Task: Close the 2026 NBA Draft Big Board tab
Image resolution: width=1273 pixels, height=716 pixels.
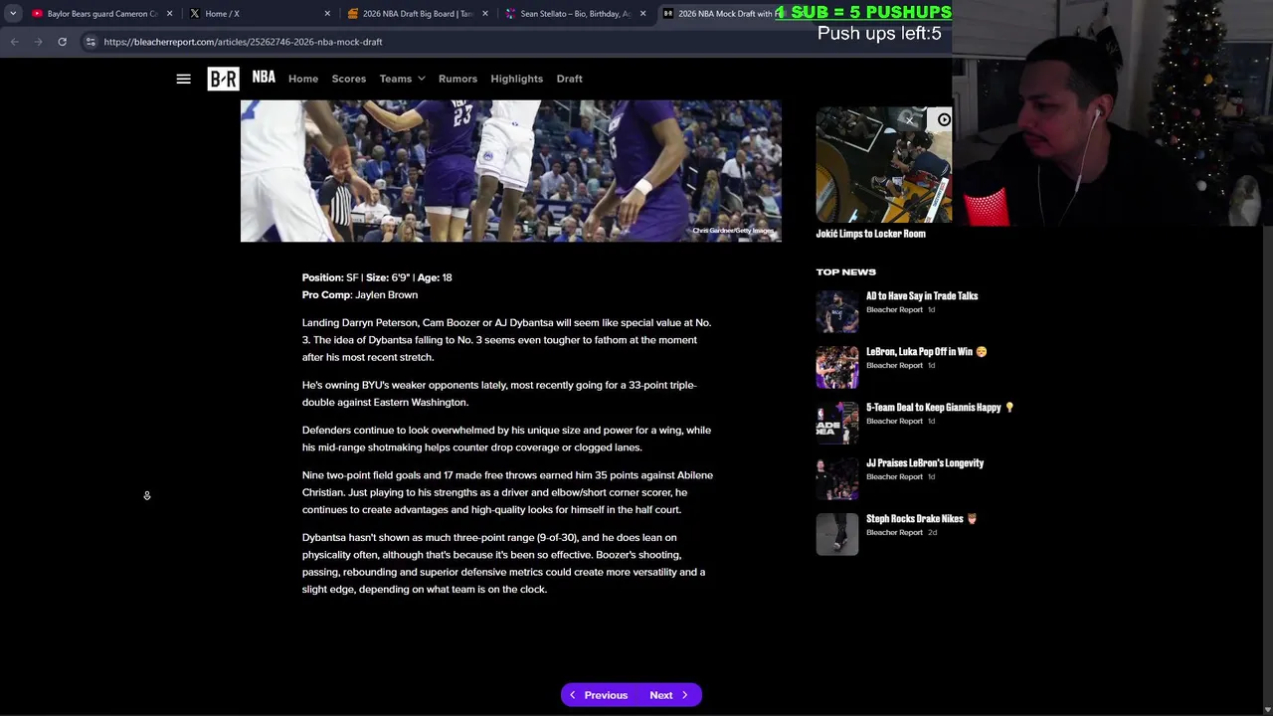Action: coord(485,14)
